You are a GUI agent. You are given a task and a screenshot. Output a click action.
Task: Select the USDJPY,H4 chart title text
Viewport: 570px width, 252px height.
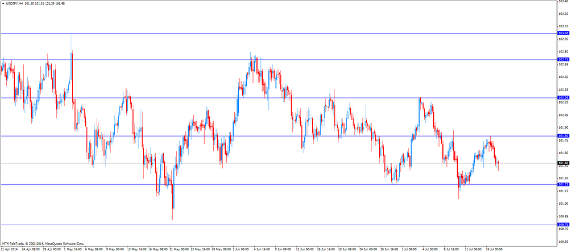click(x=15, y=3)
